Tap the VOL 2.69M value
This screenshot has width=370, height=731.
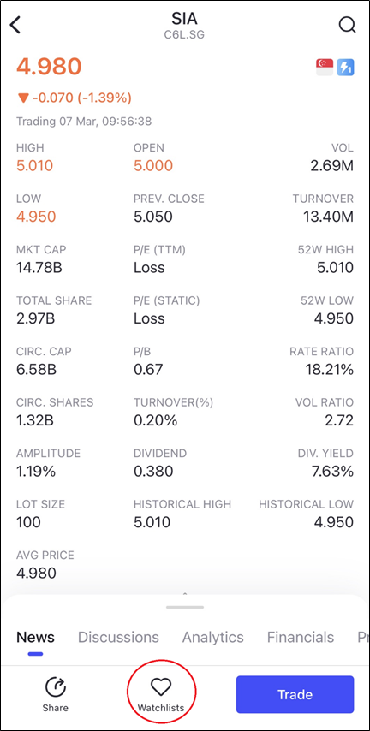click(x=331, y=165)
